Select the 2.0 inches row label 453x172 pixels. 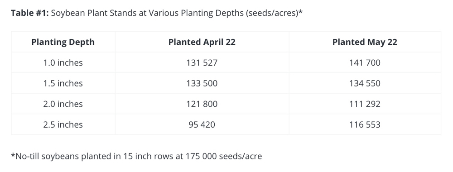point(63,104)
